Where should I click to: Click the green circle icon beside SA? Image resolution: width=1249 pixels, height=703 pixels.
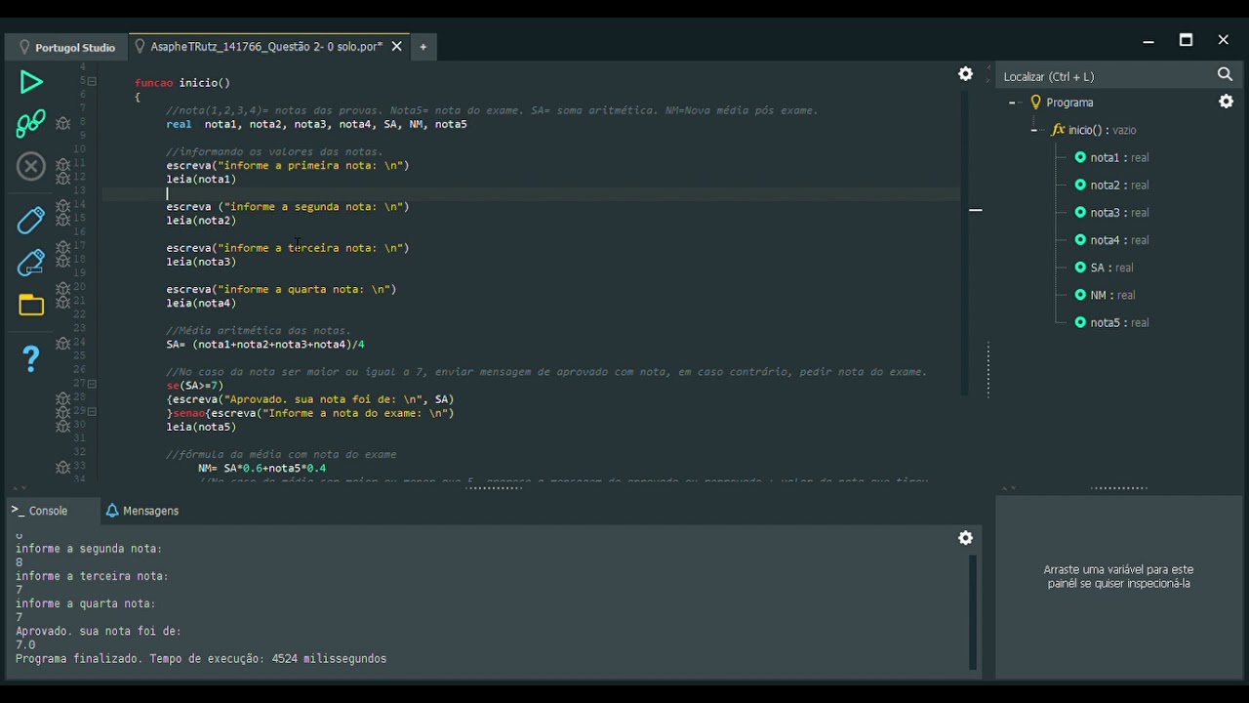click(1080, 268)
